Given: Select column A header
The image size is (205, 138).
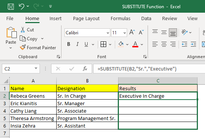Looking at the screenshot, I should click(x=33, y=81).
